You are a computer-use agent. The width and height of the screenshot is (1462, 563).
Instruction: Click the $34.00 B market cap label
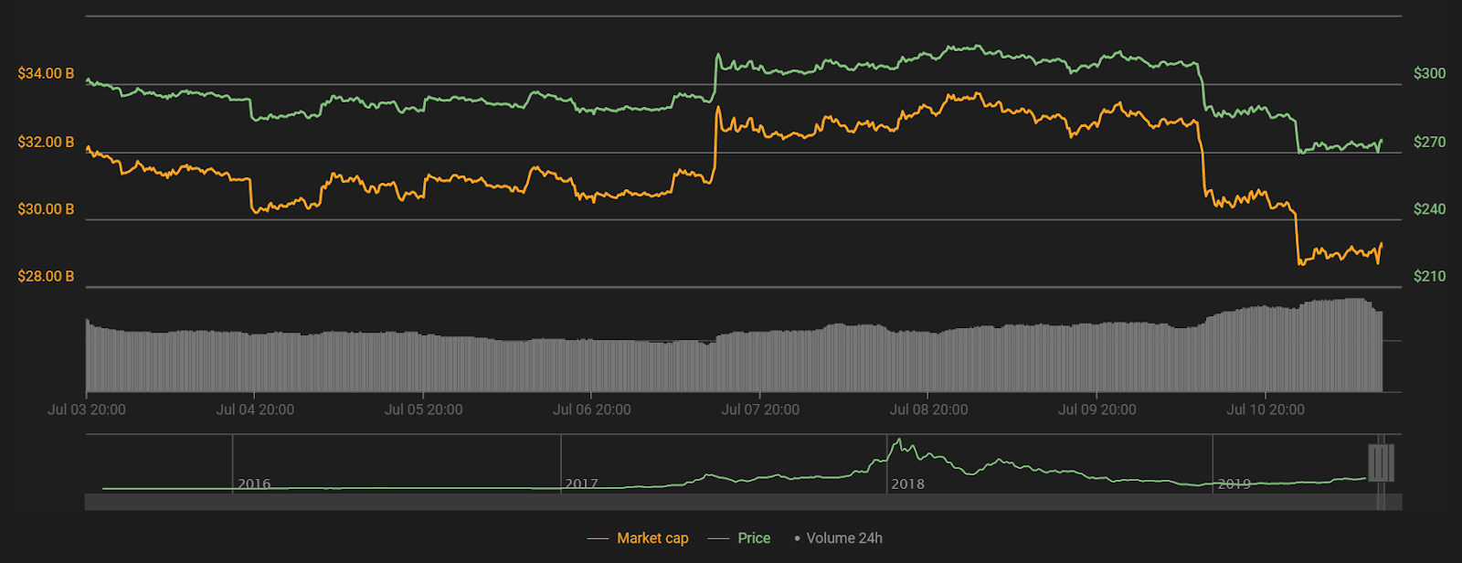pyautogui.click(x=46, y=73)
